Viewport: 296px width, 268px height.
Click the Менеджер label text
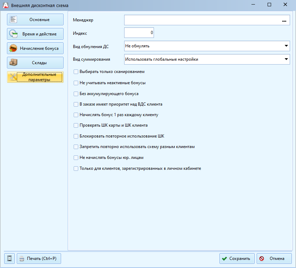pos(83,20)
